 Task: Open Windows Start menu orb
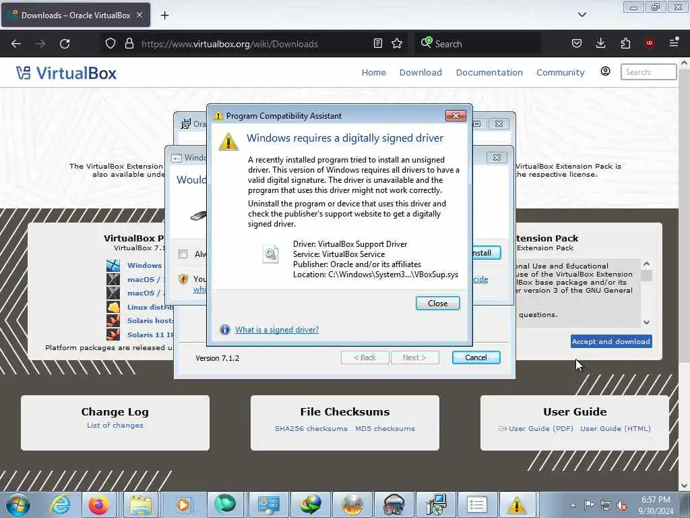coord(18,505)
